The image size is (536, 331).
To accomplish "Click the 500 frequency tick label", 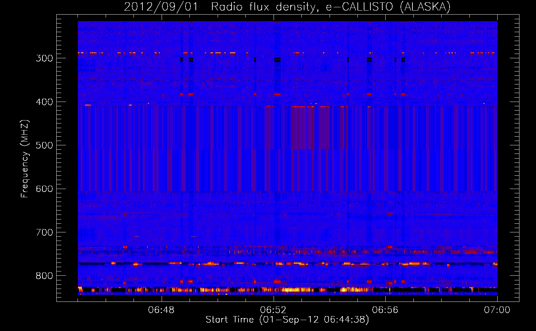I will click(44, 145).
